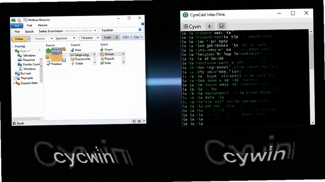Switch to the Yiaame tab
Viewport: 325px width, 182px height.
click(x=43, y=25)
